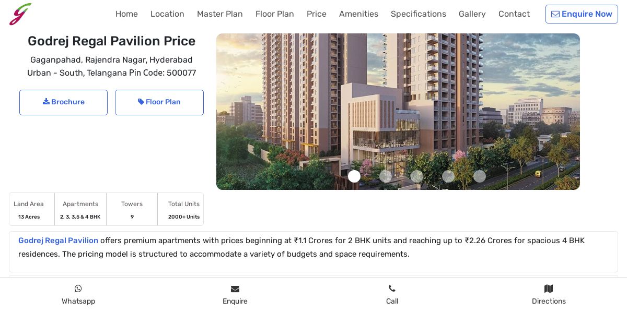Image resolution: width=627 pixels, height=313 pixels.
Task: Open Whatsapp chat icon in bottom bar
Action: [78, 288]
